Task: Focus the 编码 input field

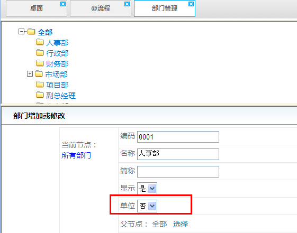Action: (178, 137)
